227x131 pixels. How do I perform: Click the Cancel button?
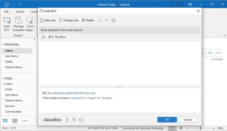tap(188, 120)
